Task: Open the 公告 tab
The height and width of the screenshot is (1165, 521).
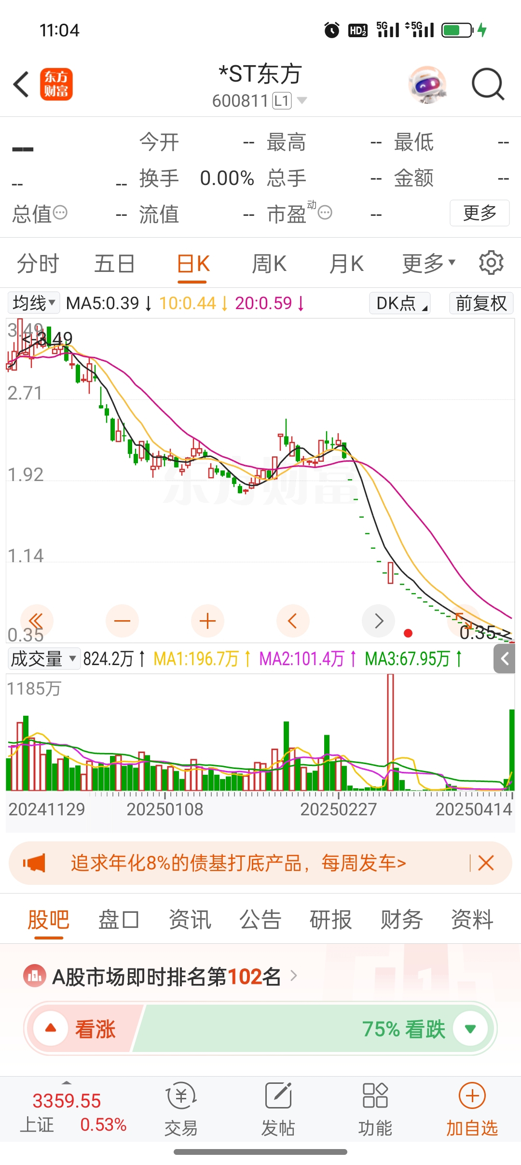Action: (260, 919)
